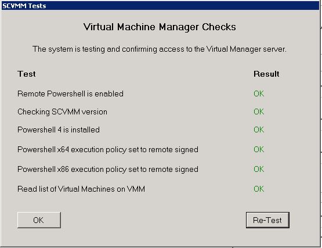
Task: Select the Powershell x64 execution policy label
Action: [x=108, y=149]
